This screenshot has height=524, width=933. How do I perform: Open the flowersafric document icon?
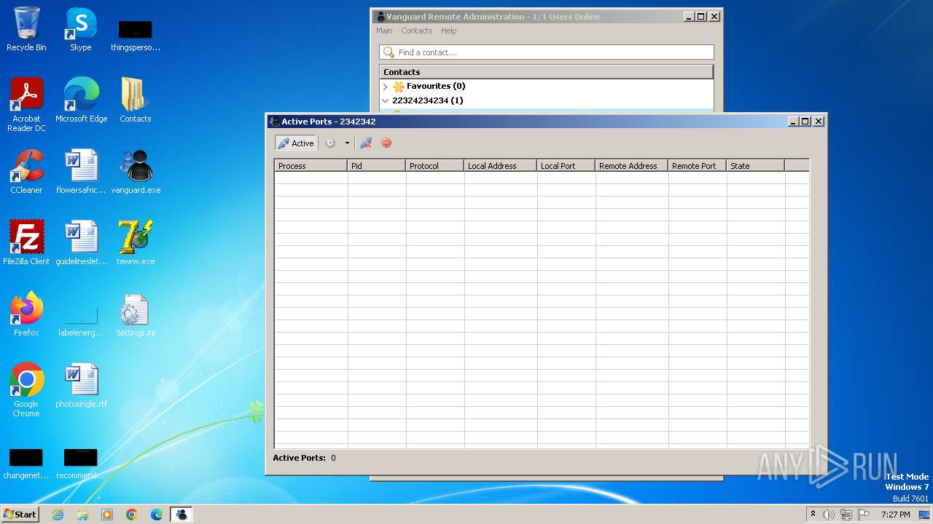point(81,172)
